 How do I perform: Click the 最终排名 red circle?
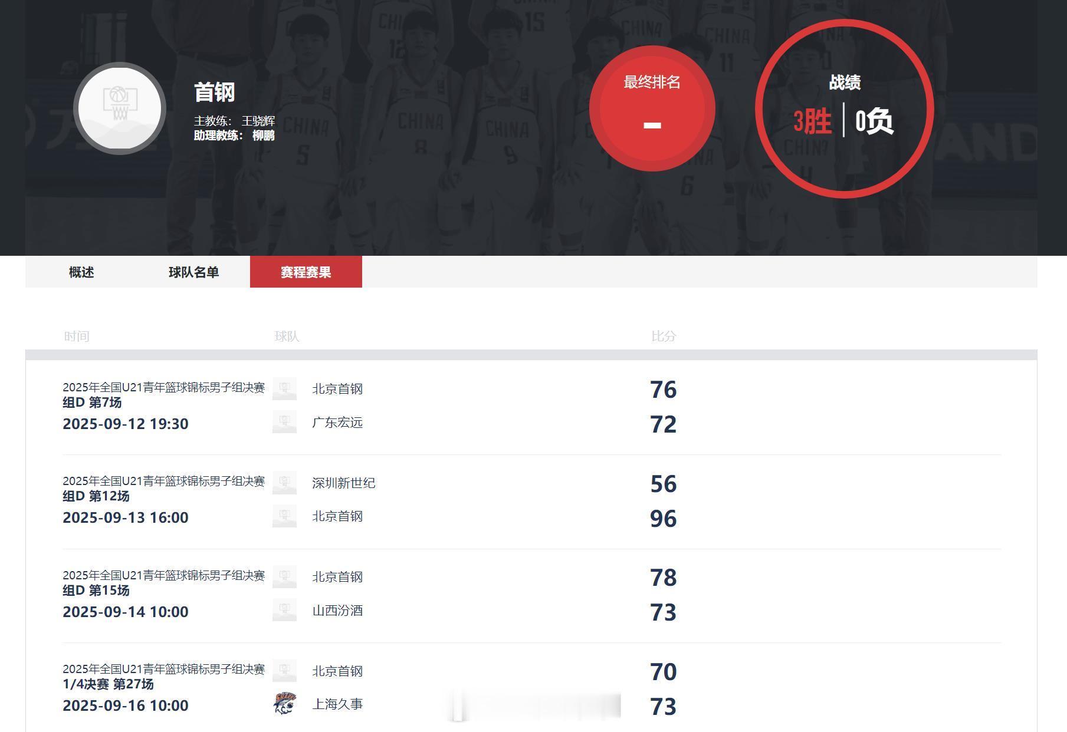click(652, 108)
